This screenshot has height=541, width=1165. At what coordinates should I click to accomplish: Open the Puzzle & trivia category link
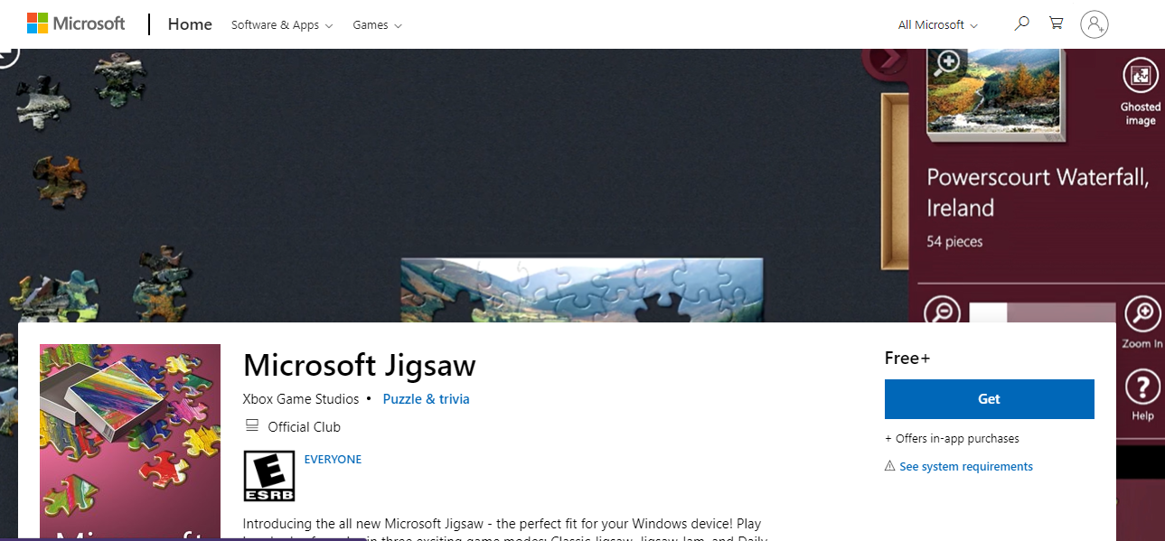(x=426, y=399)
